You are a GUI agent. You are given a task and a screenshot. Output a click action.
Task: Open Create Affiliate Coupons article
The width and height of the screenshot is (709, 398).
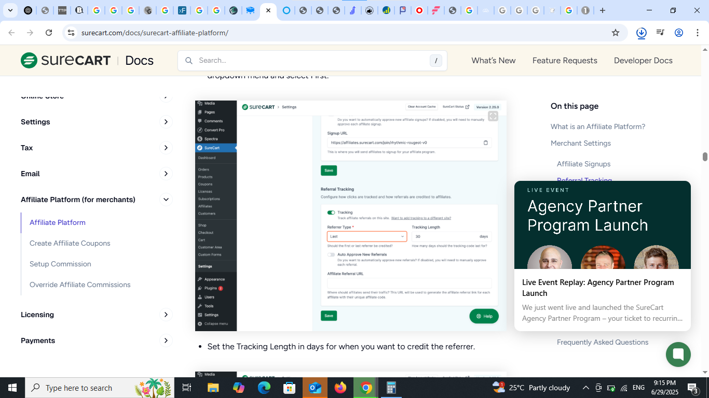70,243
